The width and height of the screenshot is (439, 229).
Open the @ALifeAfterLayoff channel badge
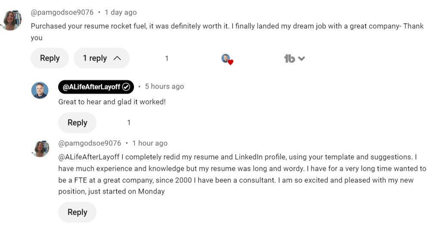pos(96,87)
